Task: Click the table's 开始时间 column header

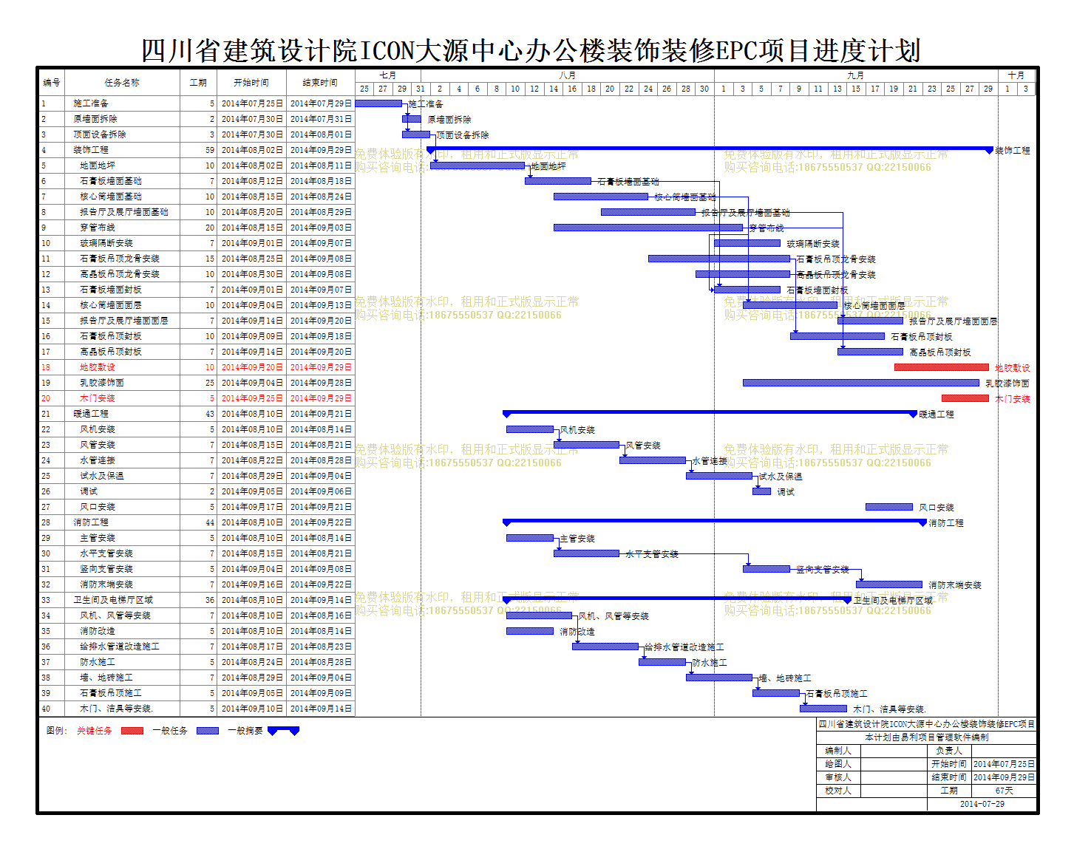Action: point(251,83)
